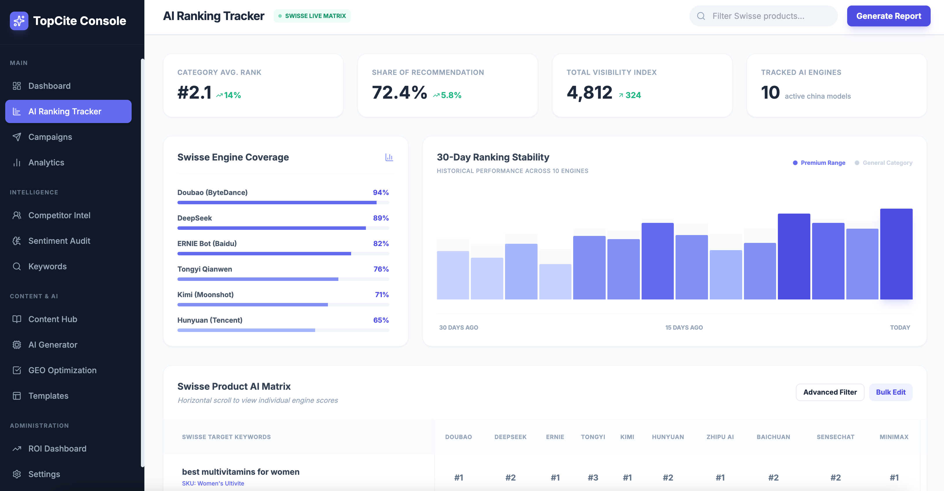The width and height of the screenshot is (944, 491).
Task: Open Analytics via its bar-chart icon
Action: (x=17, y=163)
